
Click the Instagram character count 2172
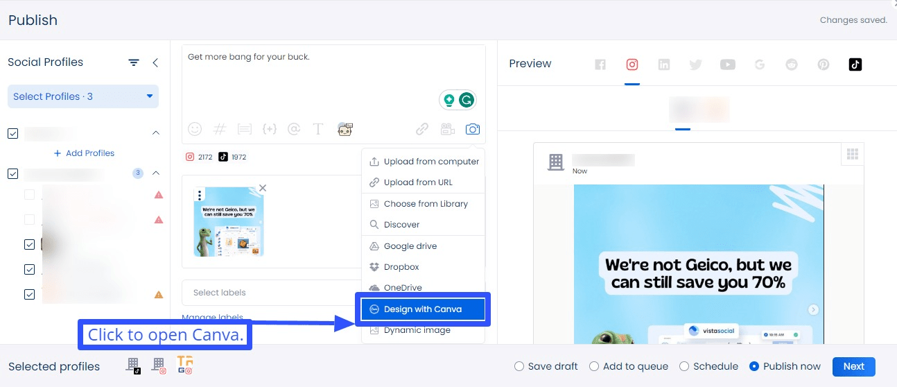[x=199, y=157]
